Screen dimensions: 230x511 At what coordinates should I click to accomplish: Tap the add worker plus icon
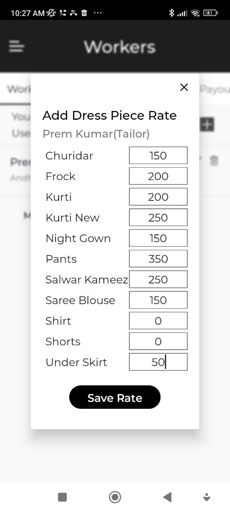click(207, 125)
